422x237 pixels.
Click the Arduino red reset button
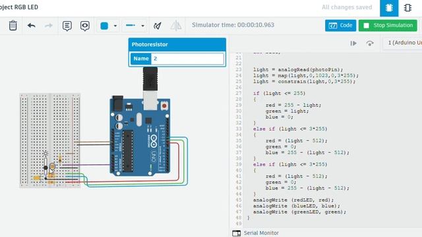tap(164, 106)
